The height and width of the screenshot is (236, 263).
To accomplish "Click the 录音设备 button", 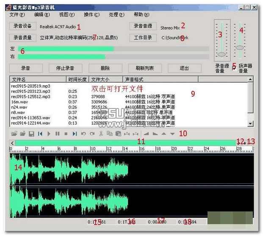I will pyautogui.click(x=22, y=26).
